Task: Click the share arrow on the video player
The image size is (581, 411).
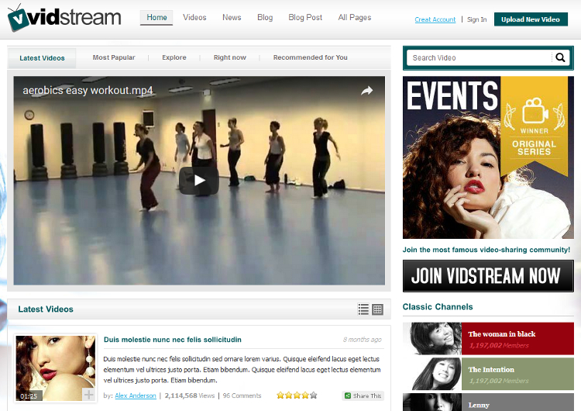Action: click(x=367, y=91)
